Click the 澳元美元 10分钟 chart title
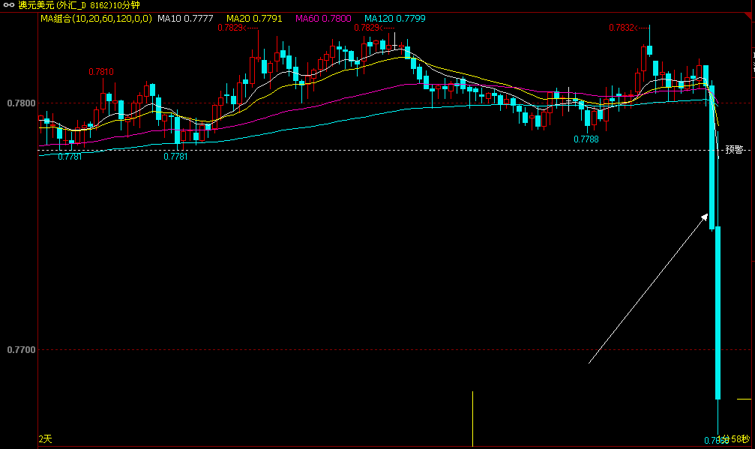Viewport: 755px width, 449px height. coord(79,5)
